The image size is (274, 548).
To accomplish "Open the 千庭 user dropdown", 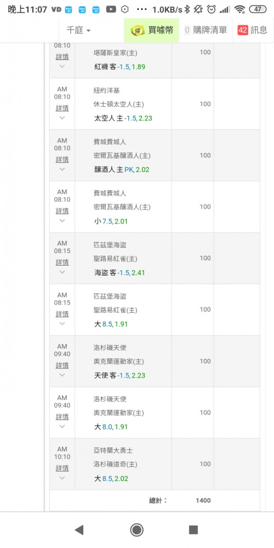I will point(78,30).
